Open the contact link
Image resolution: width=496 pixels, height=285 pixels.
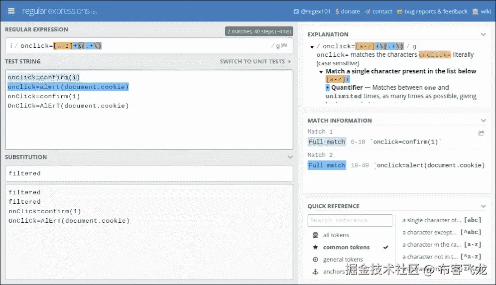coord(378,11)
